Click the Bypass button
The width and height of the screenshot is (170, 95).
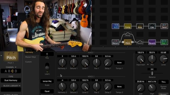tap(163, 94)
